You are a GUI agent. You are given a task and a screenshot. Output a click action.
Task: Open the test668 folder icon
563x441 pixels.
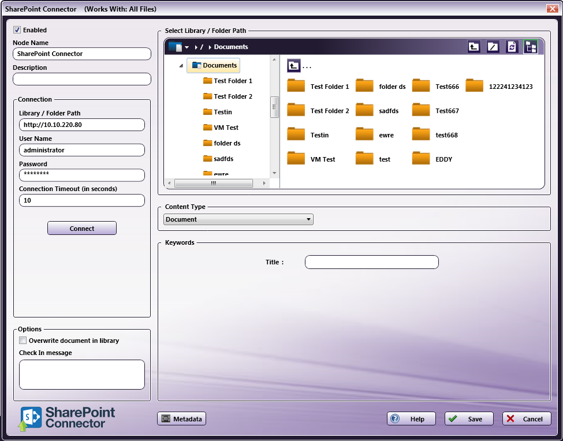(x=421, y=135)
